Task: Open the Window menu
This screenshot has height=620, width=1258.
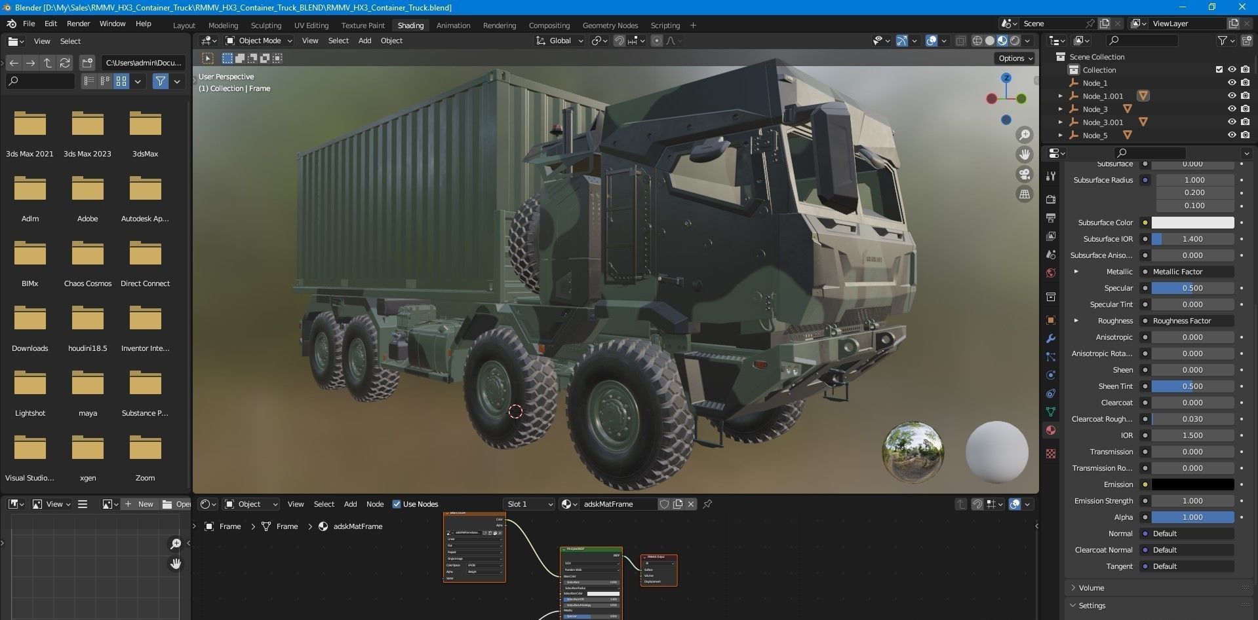Action: pyautogui.click(x=112, y=24)
